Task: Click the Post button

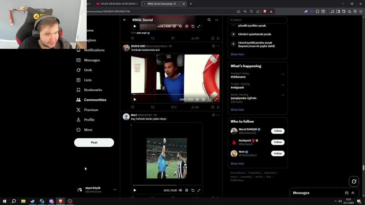Action: tap(94, 142)
